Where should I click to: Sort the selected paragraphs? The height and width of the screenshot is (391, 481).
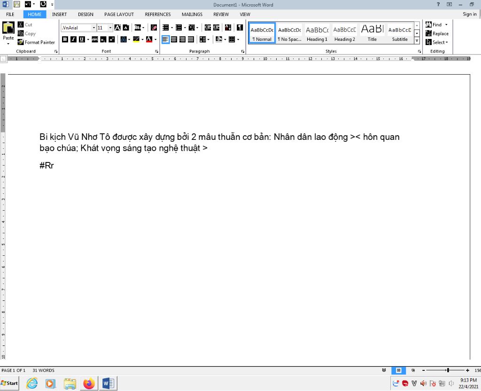(x=228, y=28)
